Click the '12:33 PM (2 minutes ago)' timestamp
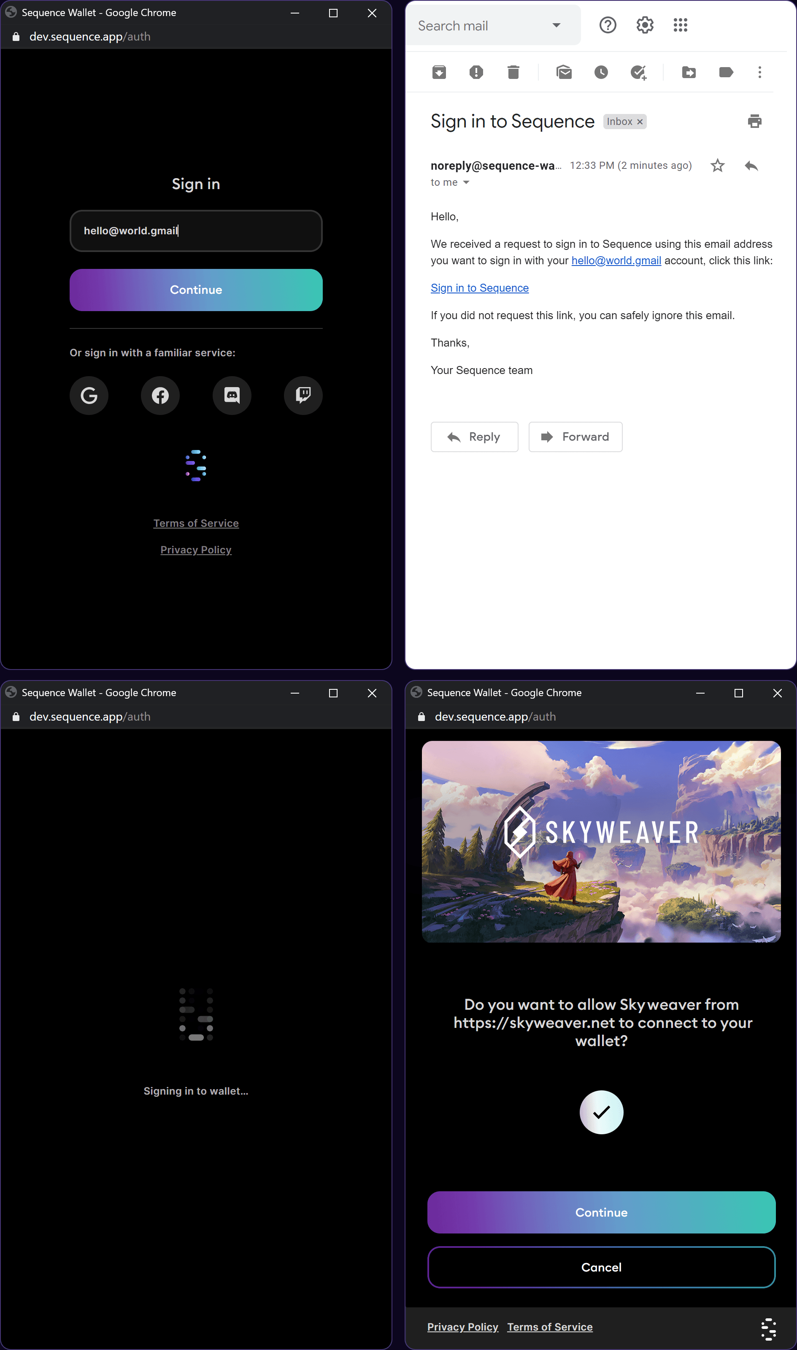The width and height of the screenshot is (797, 1350). 630,165
